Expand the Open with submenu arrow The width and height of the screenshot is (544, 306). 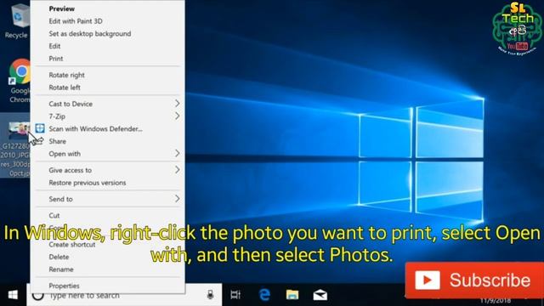click(178, 153)
